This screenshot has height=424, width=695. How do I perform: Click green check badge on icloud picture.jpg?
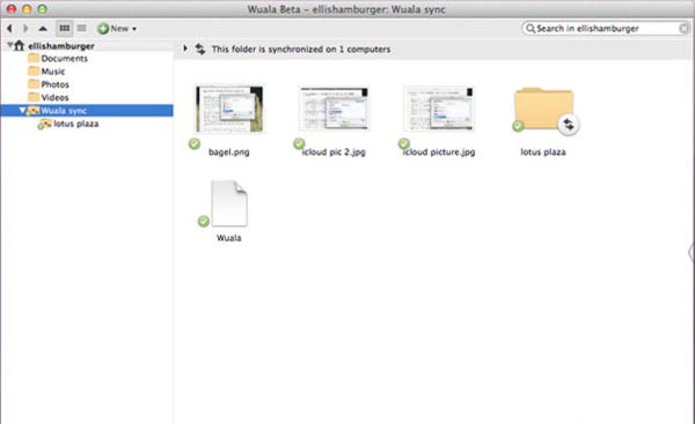click(404, 144)
